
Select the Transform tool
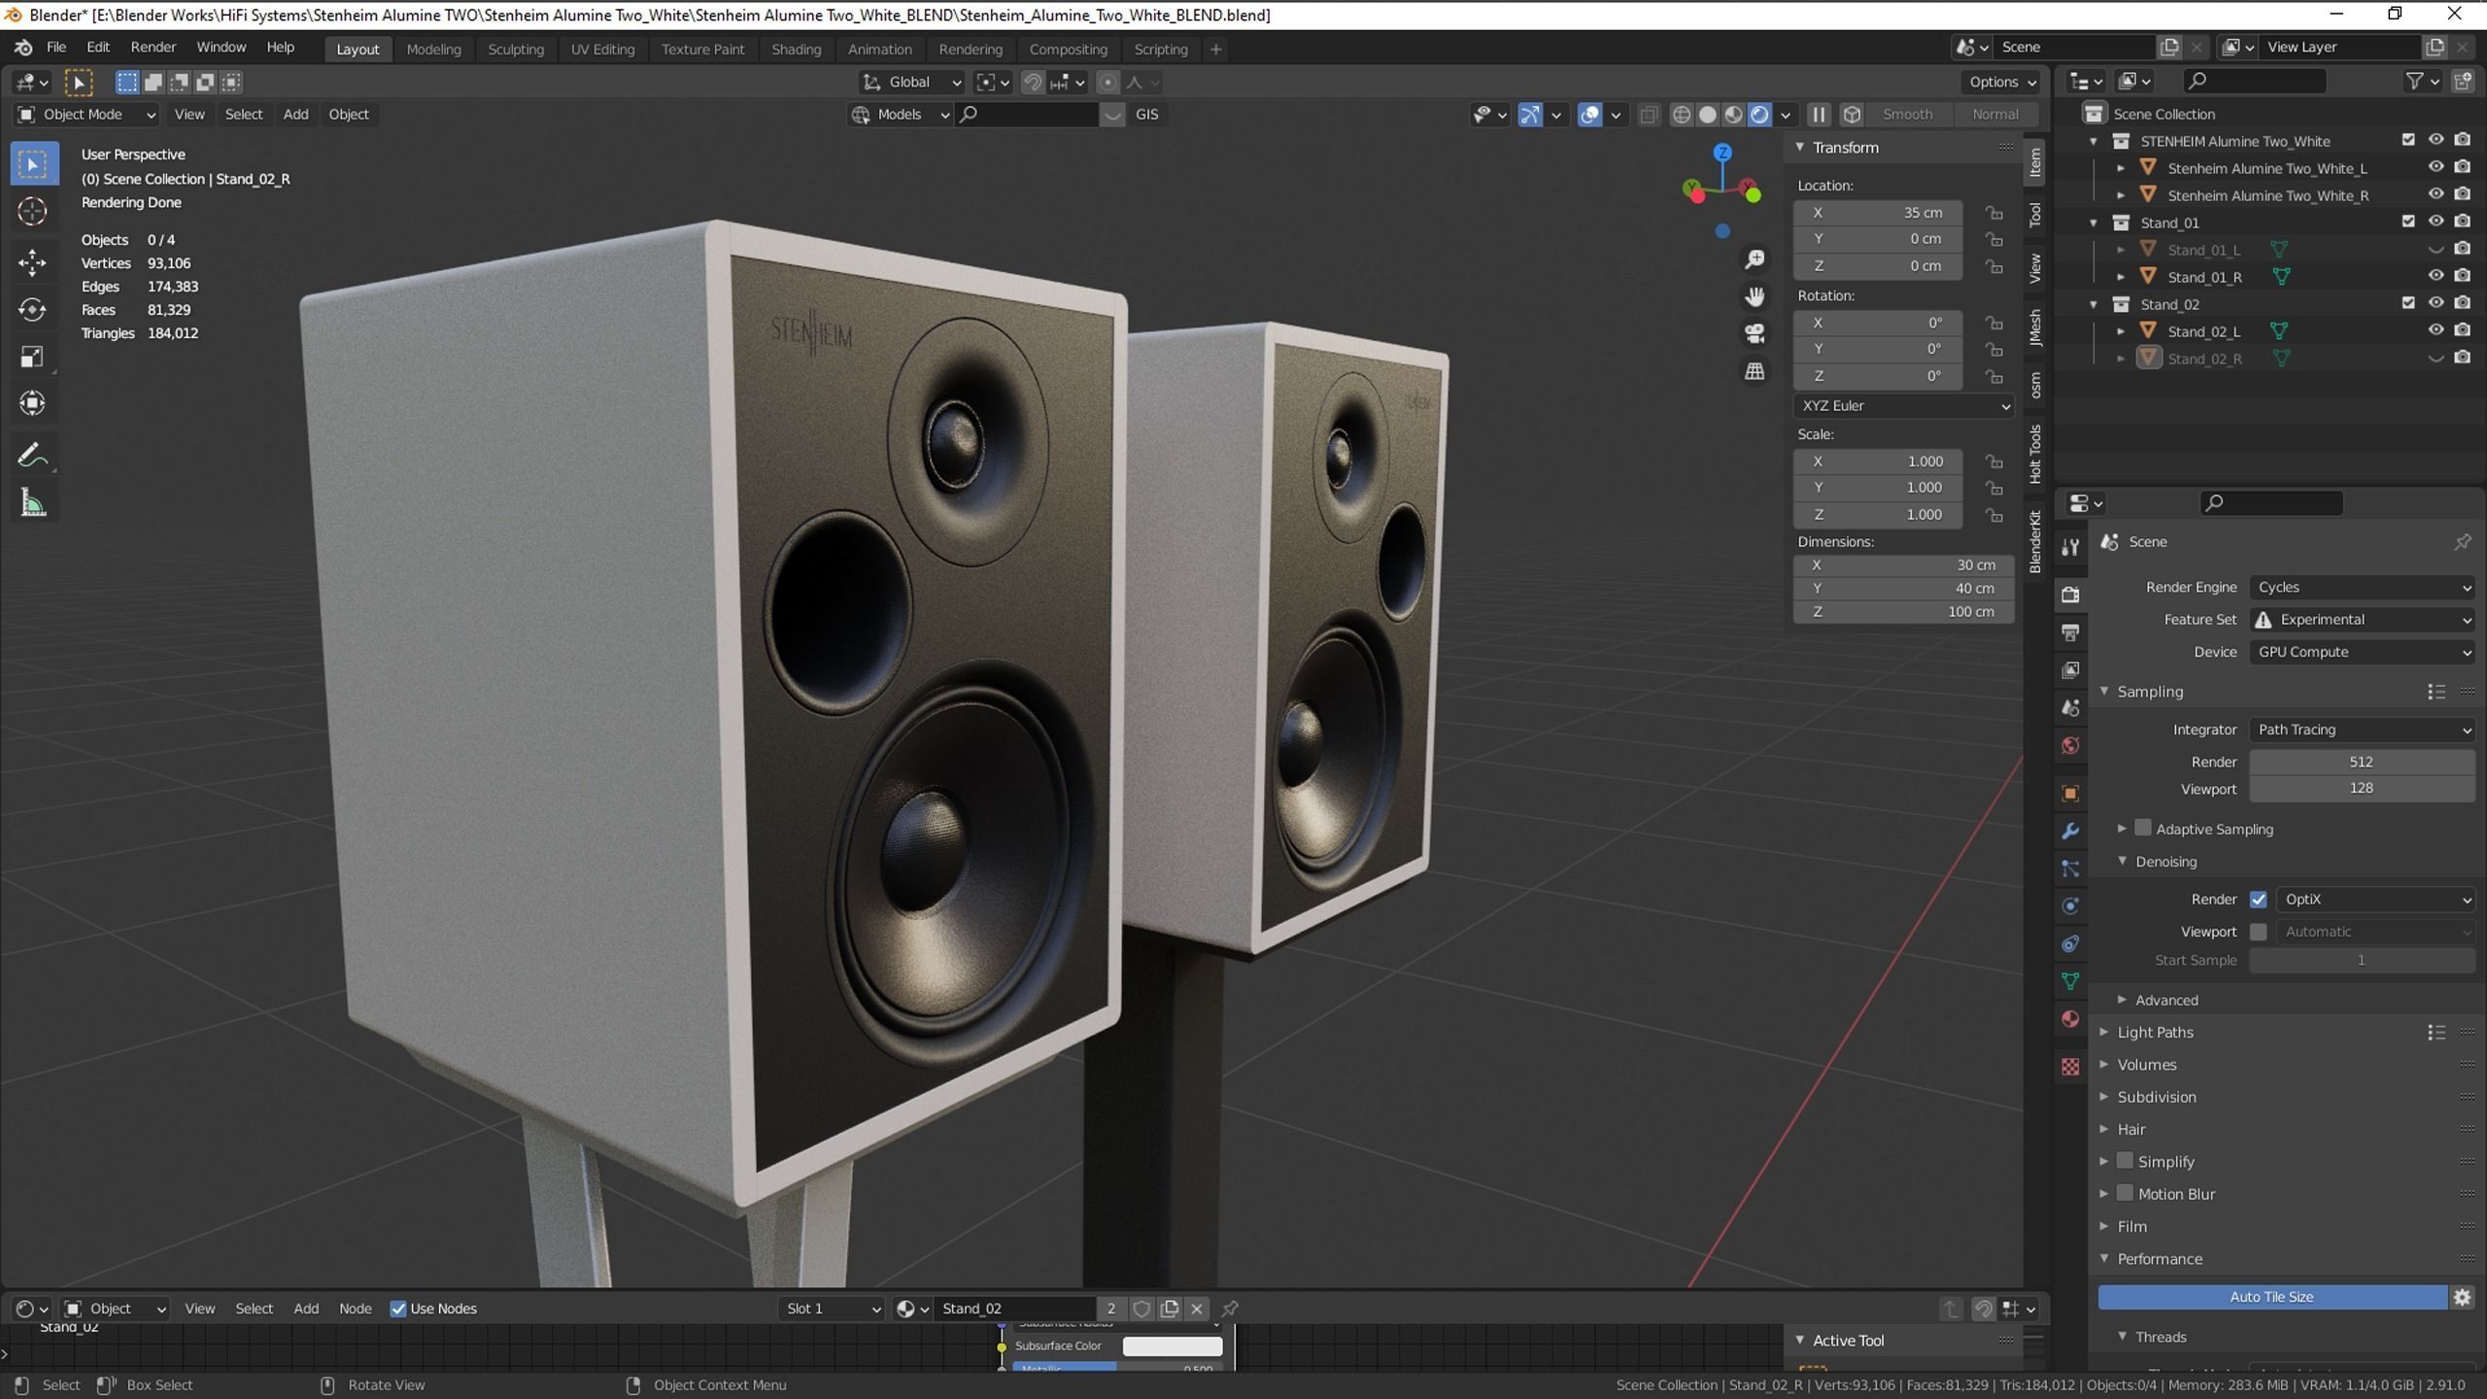point(32,403)
